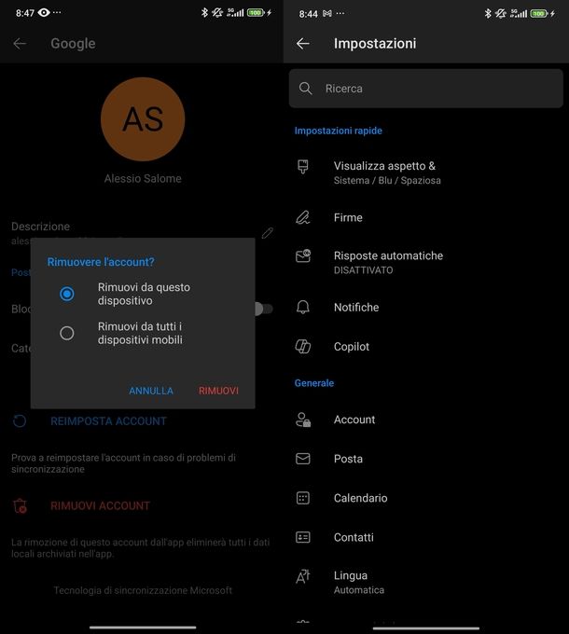Tap the AS profile avatar circle
The height and width of the screenshot is (634, 569).
click(x=143, y=119)
